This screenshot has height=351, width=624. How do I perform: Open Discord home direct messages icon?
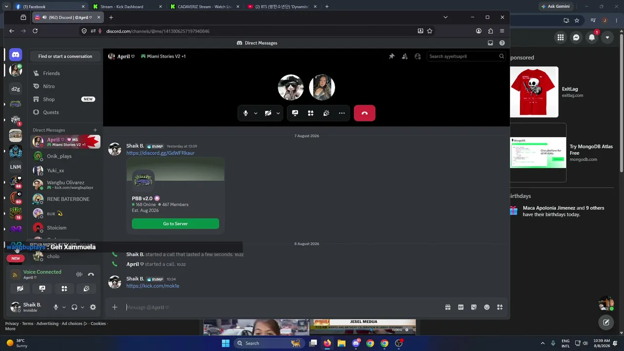[16, 55]
